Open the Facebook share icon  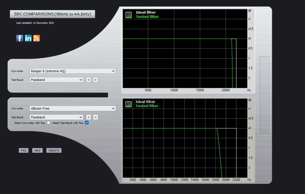(x=20, y=38)
